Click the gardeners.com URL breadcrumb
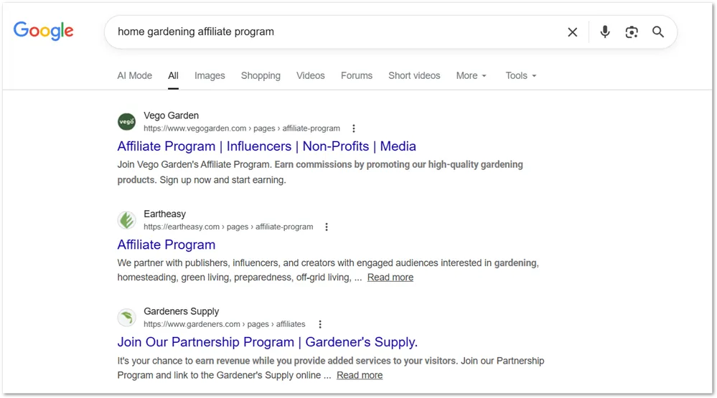This screenshot has width=717, height=398. click(225, 324)
